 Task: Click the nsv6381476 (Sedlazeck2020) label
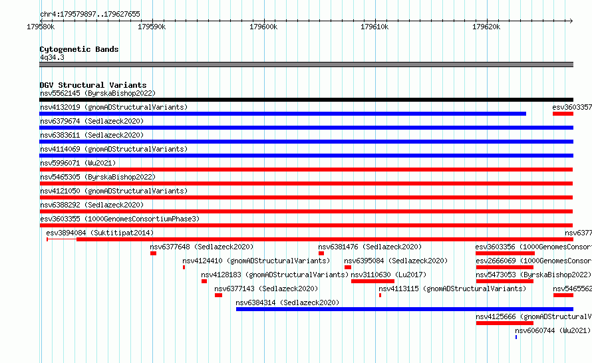click(370, 247)
